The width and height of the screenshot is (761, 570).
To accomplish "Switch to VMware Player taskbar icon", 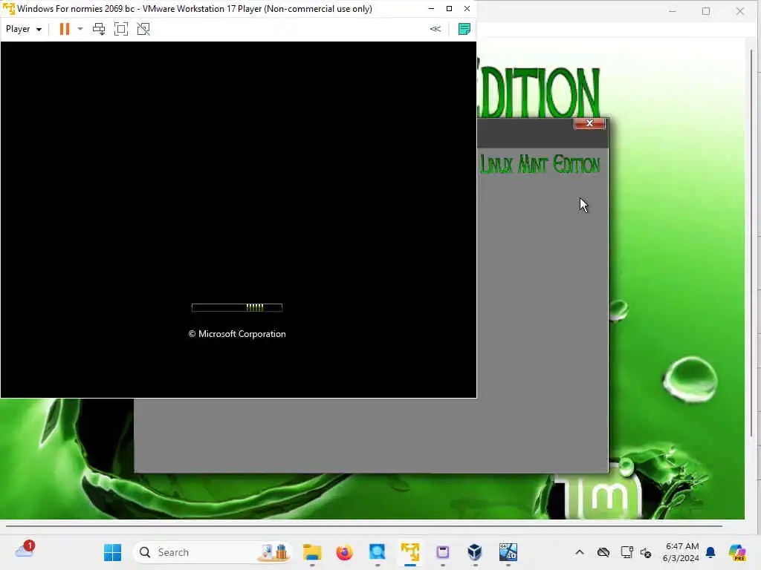I will pyautogui.click(x=410, y=552).
